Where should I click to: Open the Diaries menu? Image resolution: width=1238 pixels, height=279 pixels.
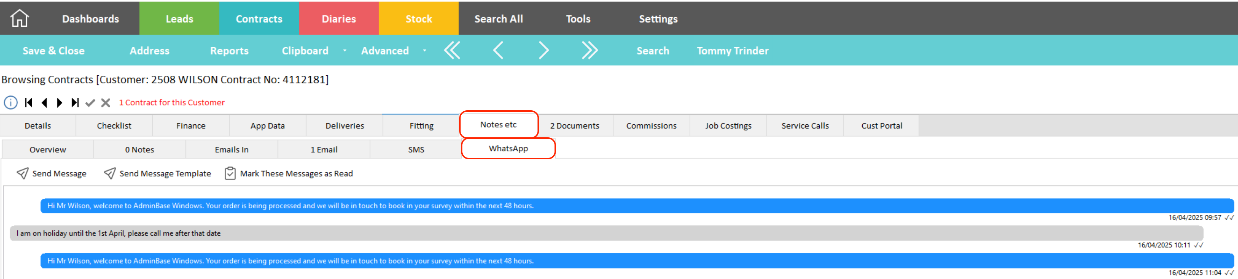click(x=338, y=19)
